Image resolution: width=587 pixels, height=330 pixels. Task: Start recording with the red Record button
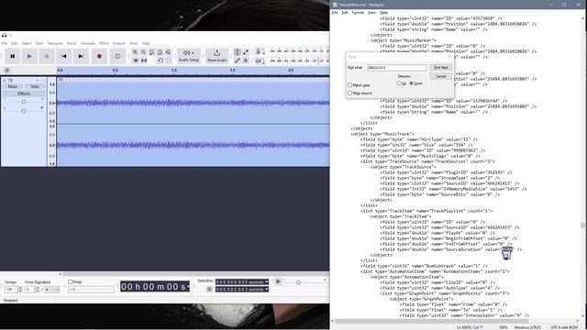point(99,56)
